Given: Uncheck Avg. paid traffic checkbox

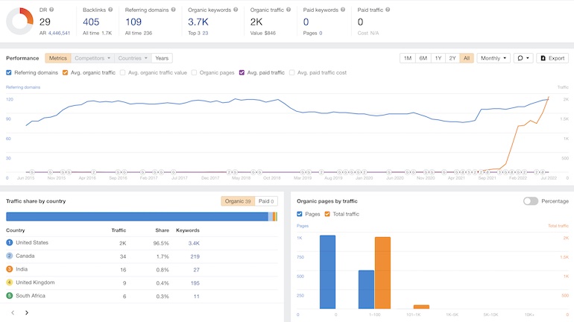Looking at the screenshot, I should pos(242,72).
